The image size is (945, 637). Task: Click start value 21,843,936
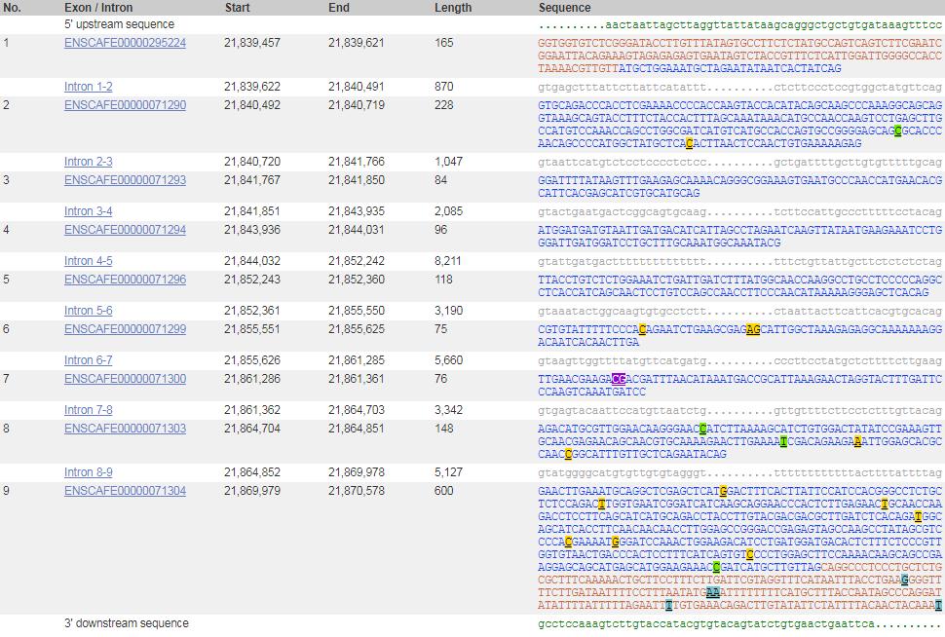pos(252,230)
